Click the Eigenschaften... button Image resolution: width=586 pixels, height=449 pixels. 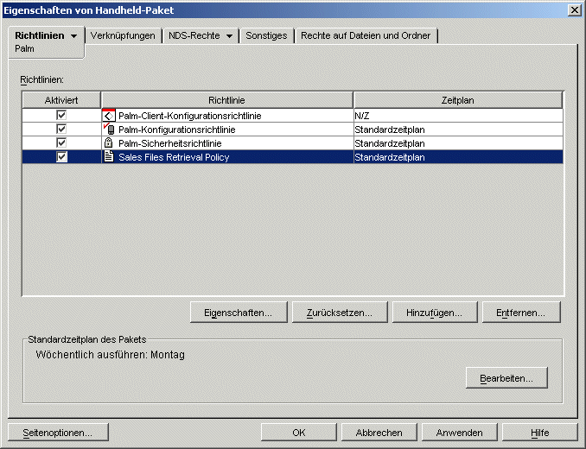(239, 313)
